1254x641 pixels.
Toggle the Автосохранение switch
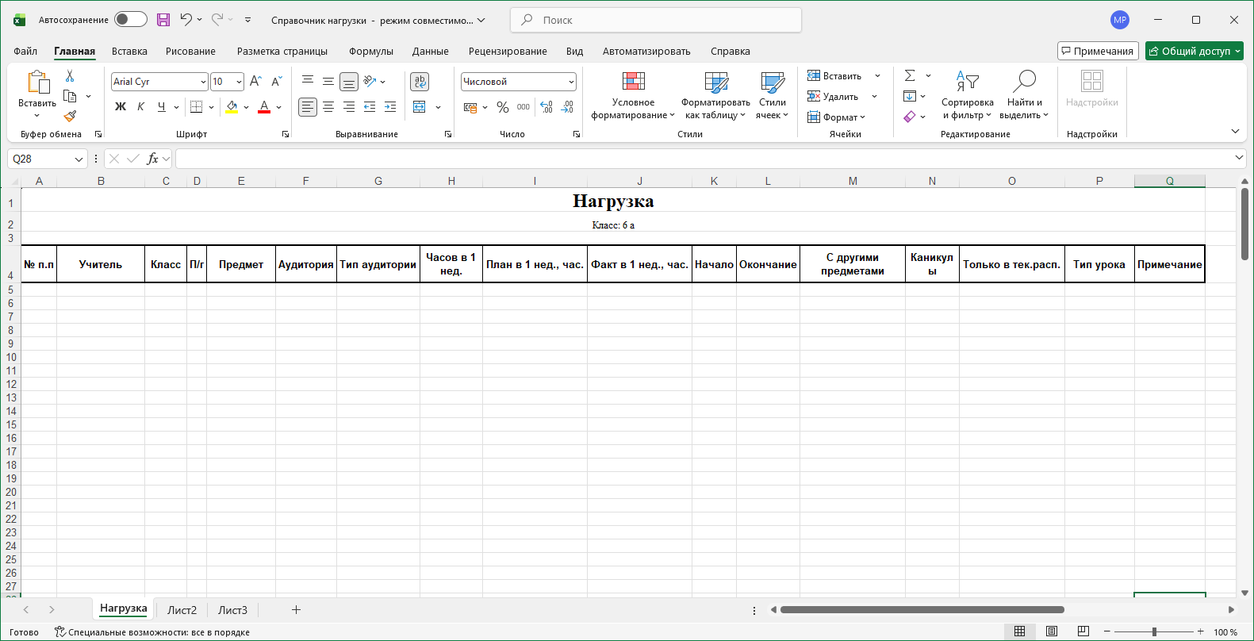[x=131, y=20]
